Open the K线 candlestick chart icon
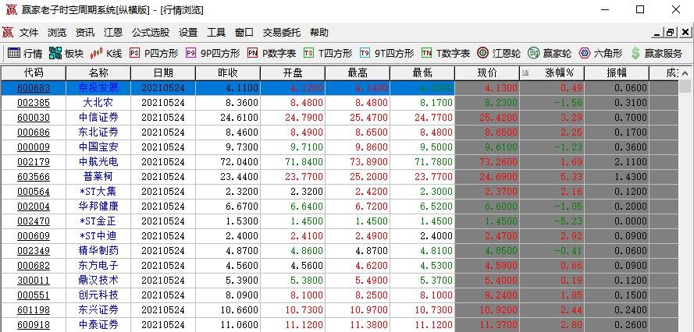694x332 pixels. (x=96, y=53)
